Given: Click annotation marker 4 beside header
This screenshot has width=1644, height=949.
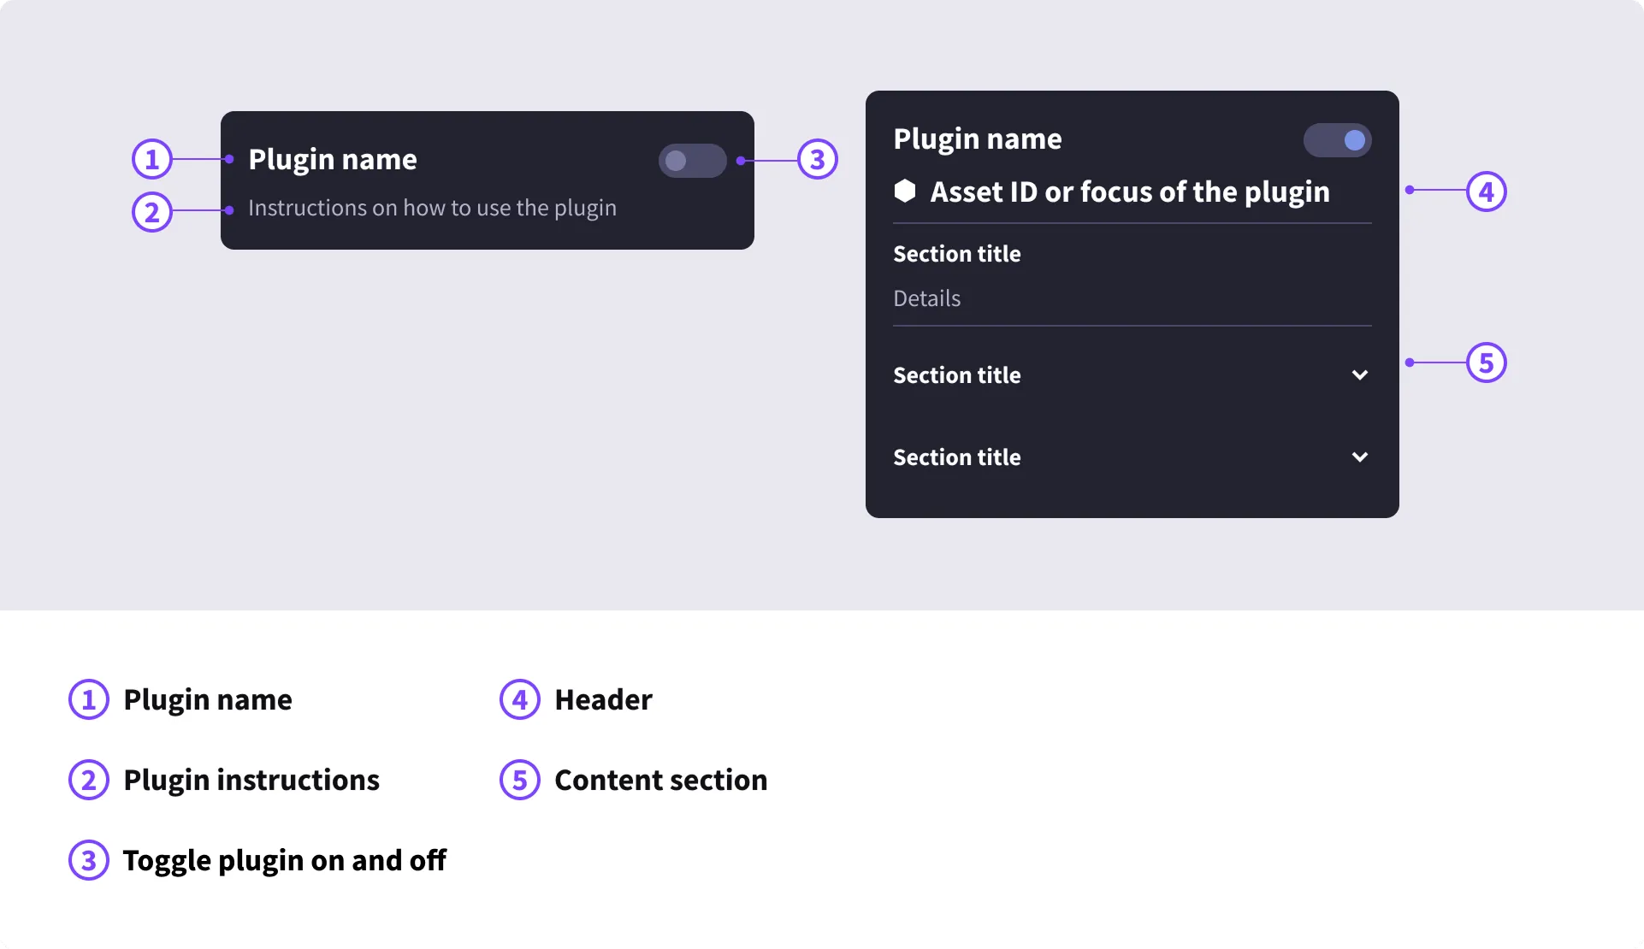Looking at the screenshot, I should [x=1486, y=192].
